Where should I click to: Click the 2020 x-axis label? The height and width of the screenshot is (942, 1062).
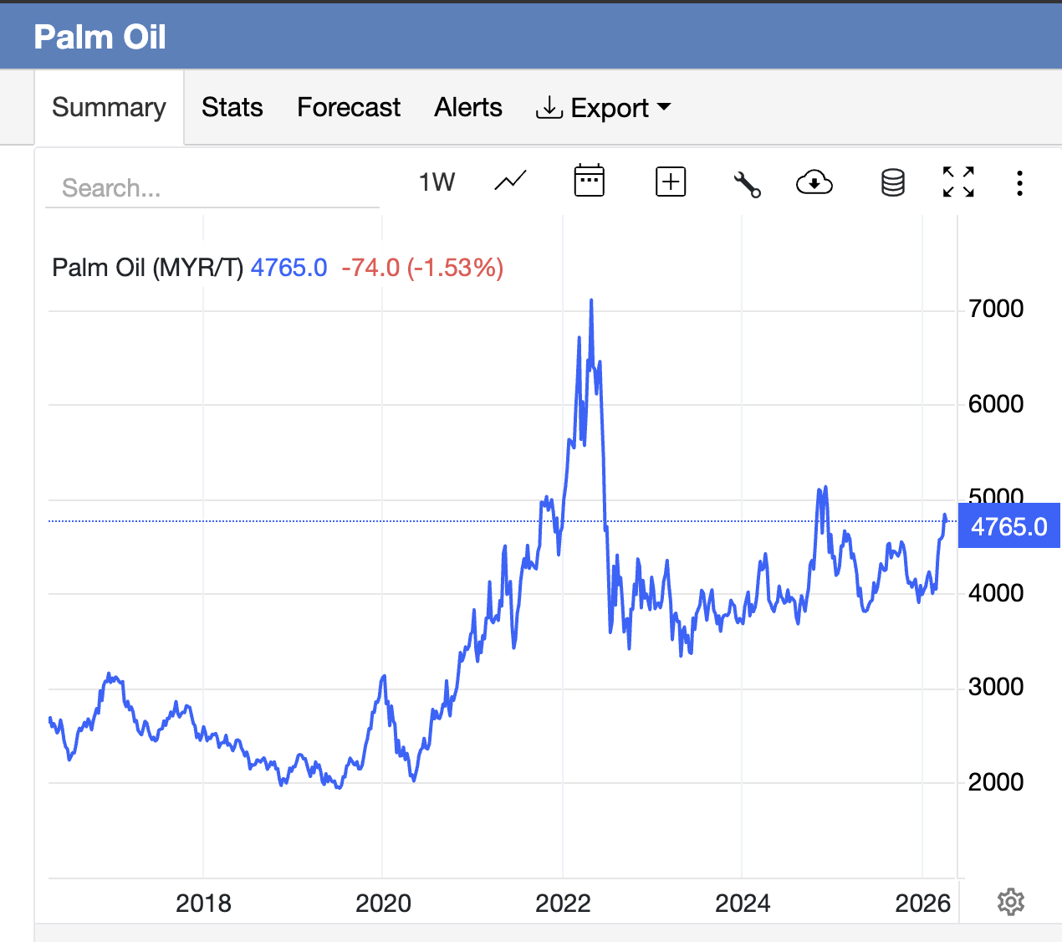383,904
